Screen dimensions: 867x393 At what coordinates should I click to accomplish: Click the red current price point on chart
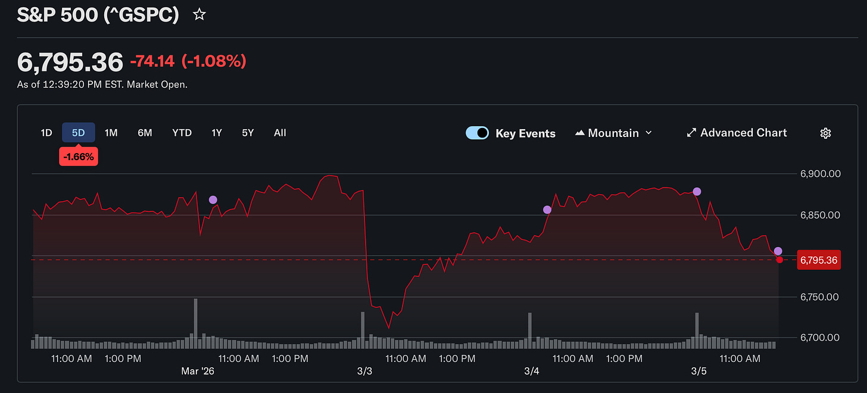[x=779, y=260]
